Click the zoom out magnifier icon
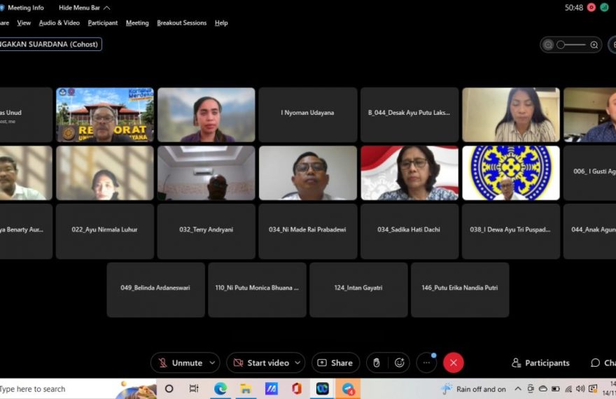The image size is (616, 399). tap(548, 45)
